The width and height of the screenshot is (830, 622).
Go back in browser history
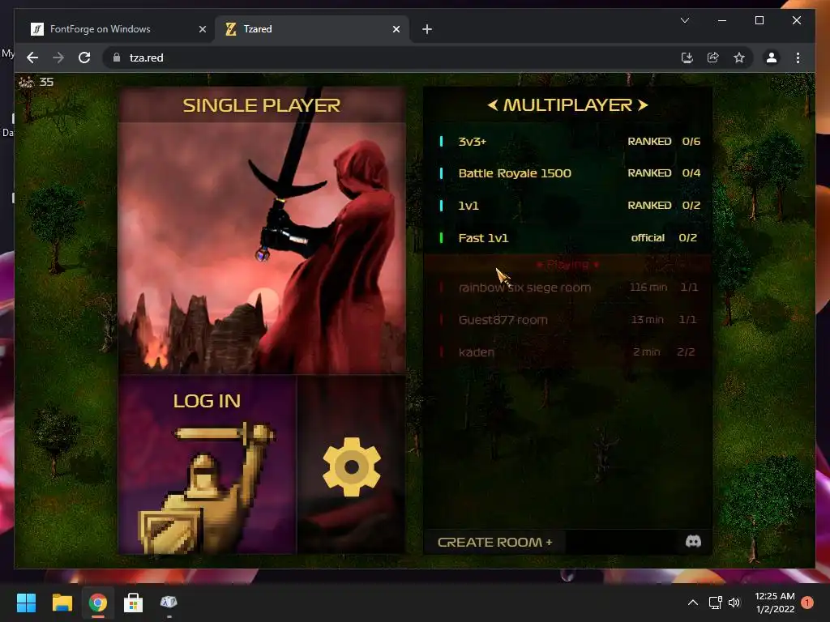(32, 58)
